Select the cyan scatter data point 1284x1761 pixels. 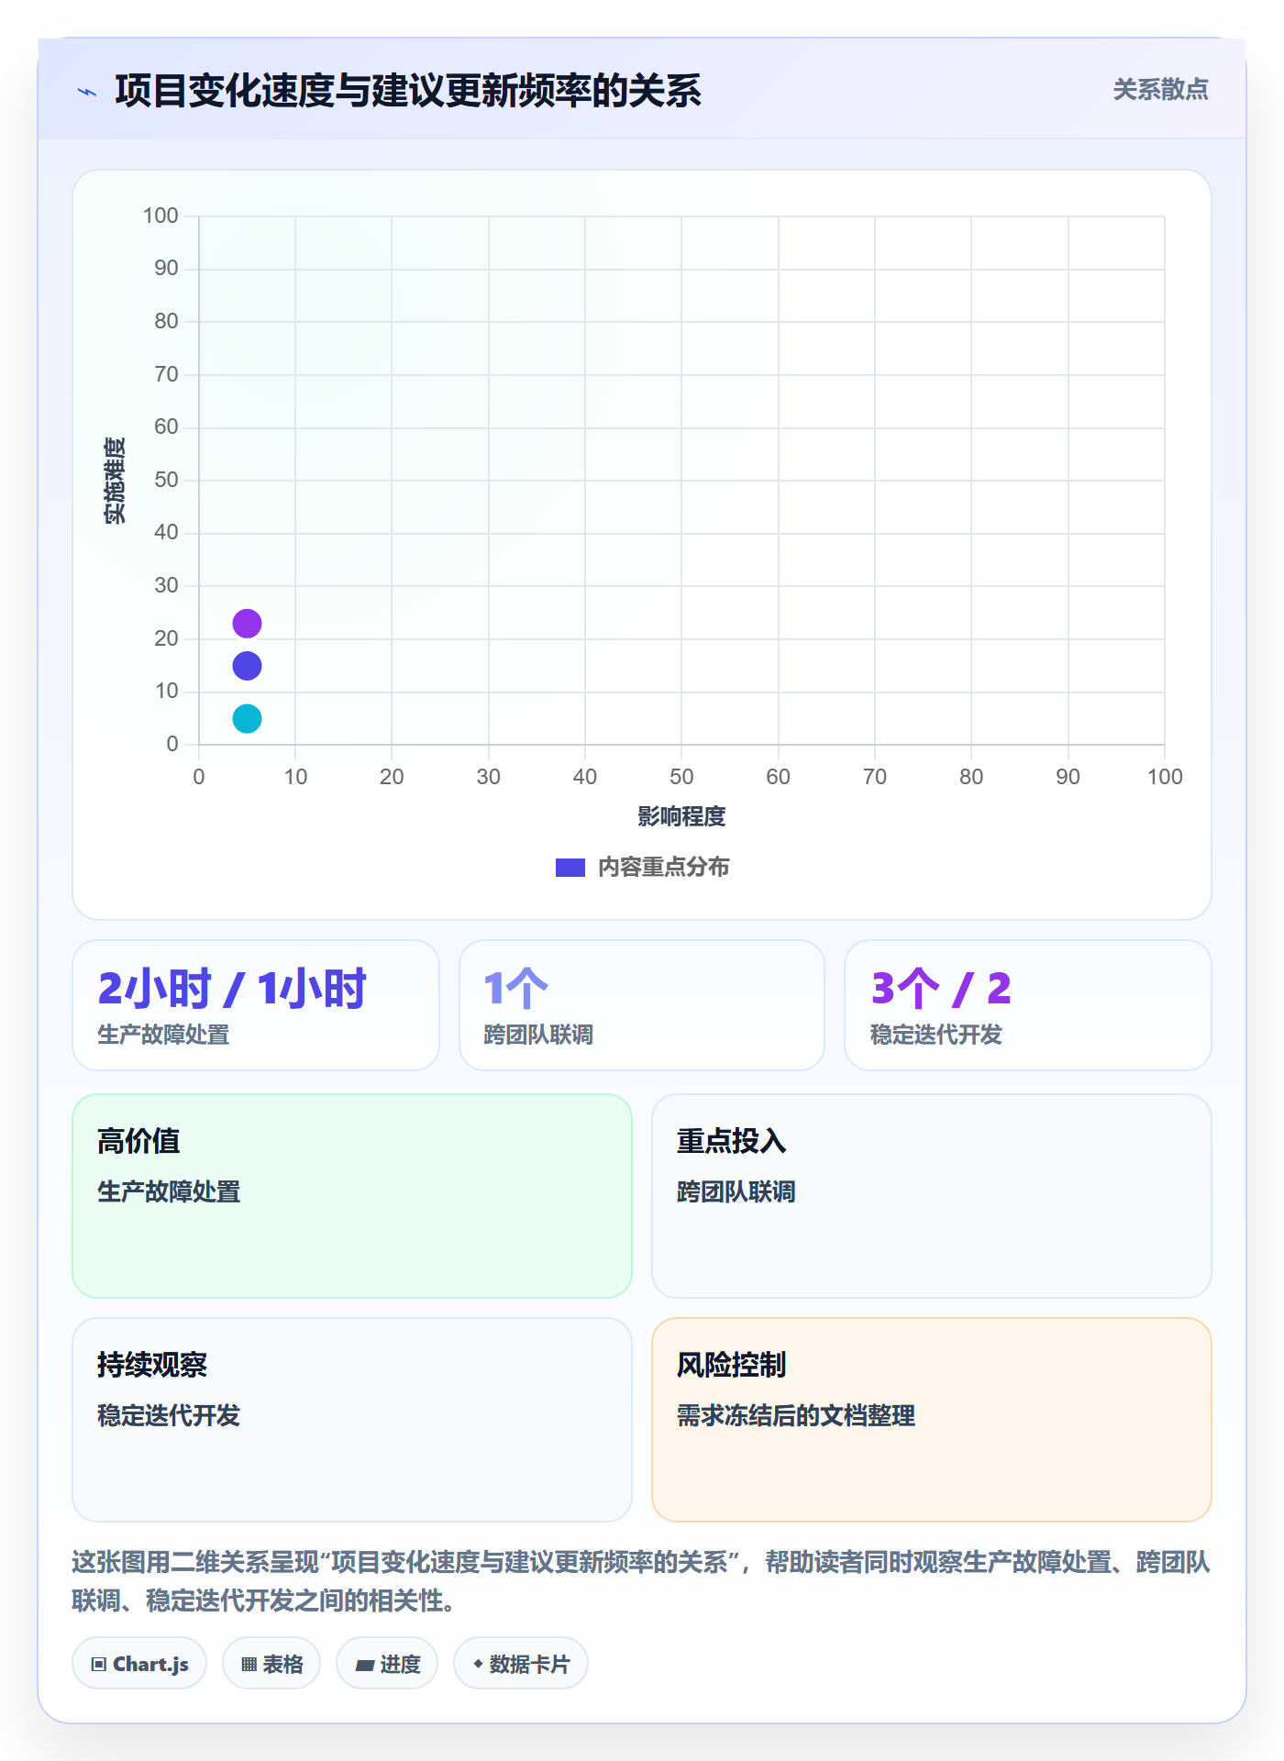pyautogui.click(x=247, y=719)
